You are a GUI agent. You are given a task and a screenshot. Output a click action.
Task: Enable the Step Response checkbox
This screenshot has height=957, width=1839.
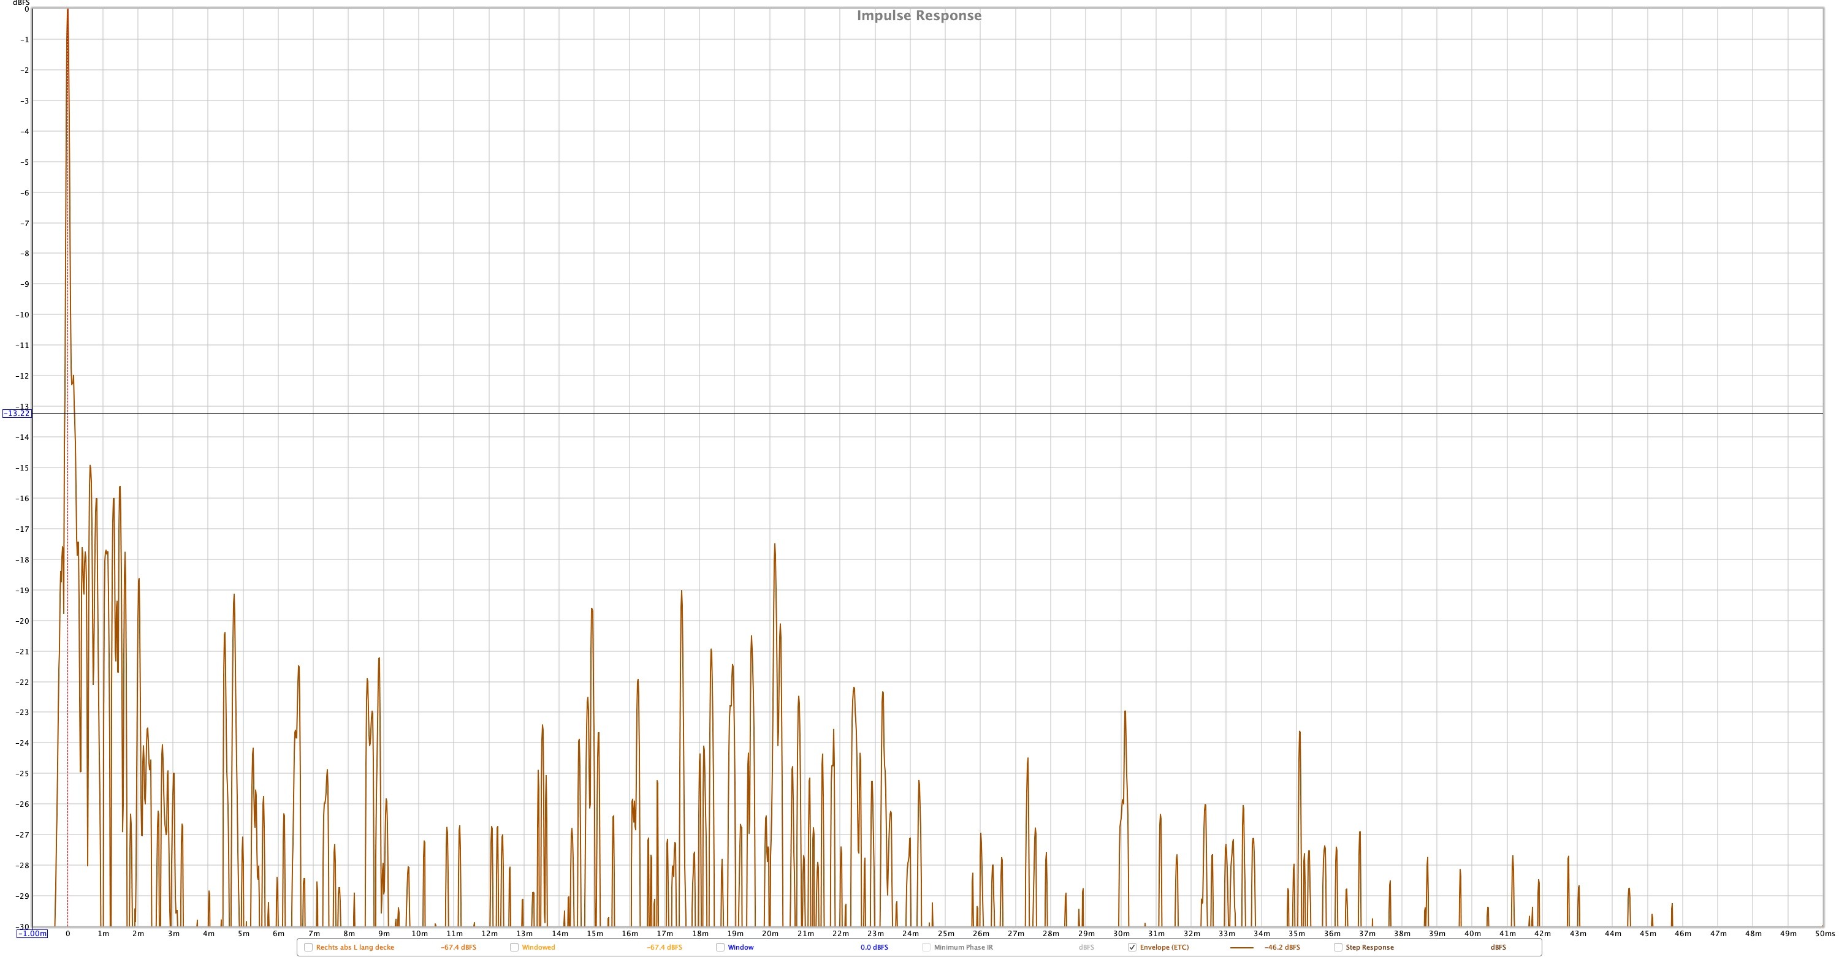[1338, 947]
